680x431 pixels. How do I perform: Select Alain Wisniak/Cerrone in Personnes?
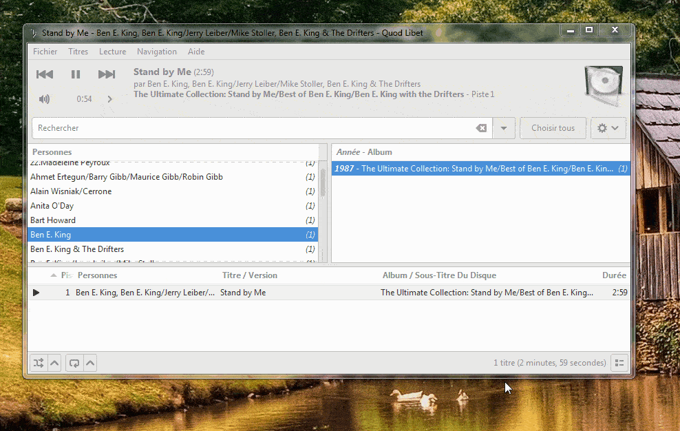[x=173, y=191]
